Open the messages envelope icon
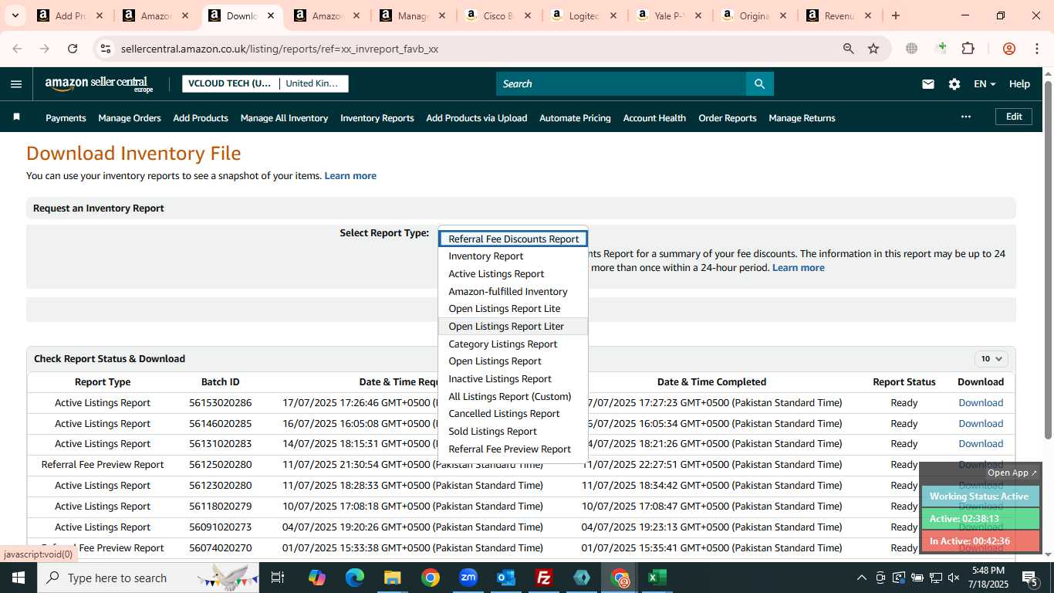The height and width of the screenshot is (593, 1054). pos(928,84)
